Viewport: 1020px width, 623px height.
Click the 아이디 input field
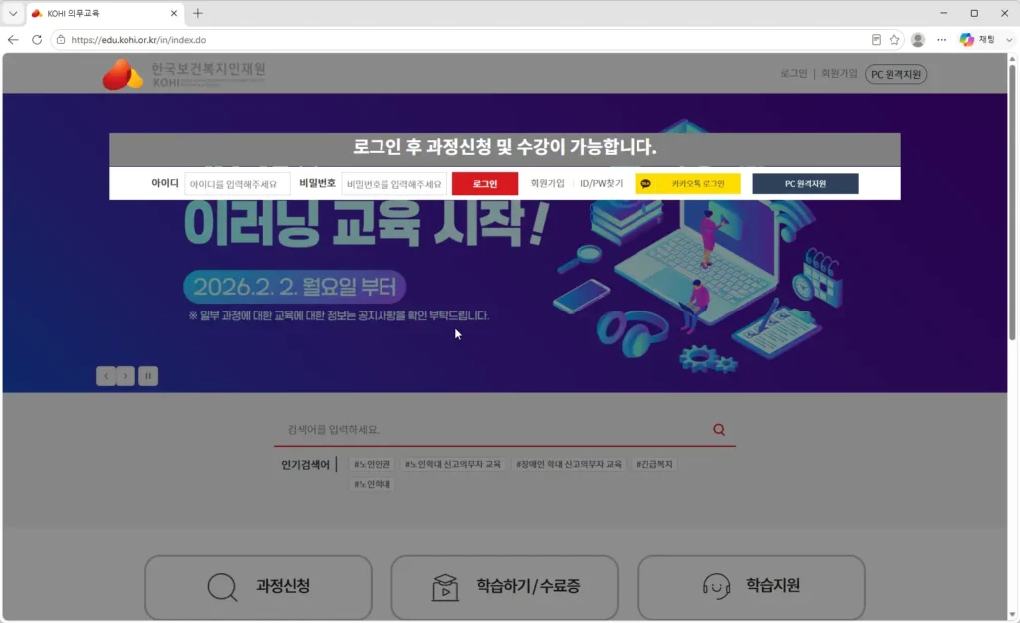click(x=237, y=184)
